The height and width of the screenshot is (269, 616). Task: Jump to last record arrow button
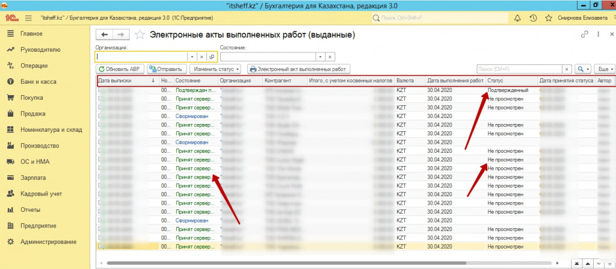pos(609,263)
